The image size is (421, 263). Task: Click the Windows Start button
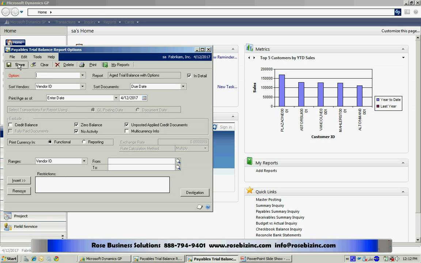[9, 259]
